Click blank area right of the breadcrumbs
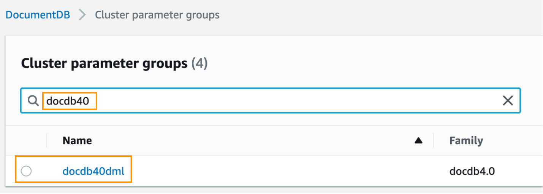The height and width of the screenshot is (194, 543). (380, 15)
